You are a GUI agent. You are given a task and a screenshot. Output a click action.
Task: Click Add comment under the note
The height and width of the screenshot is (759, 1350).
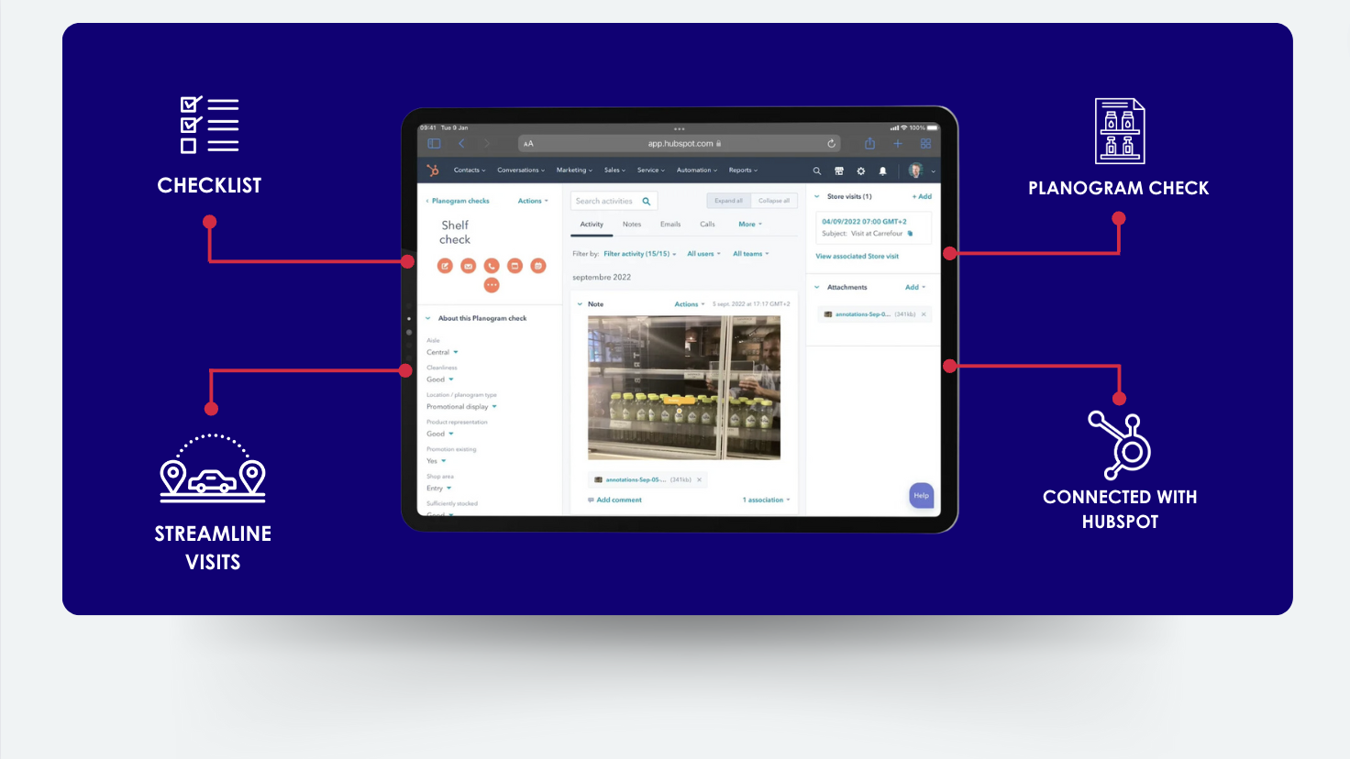point(614,500)
